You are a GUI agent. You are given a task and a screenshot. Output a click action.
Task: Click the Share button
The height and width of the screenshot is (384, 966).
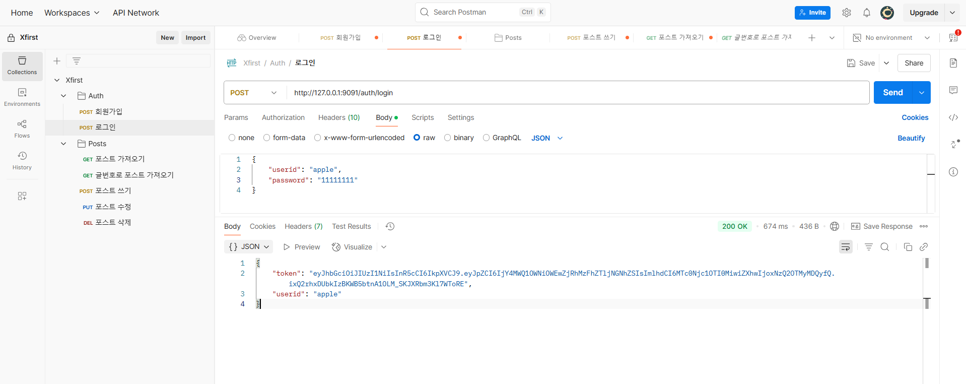914,63
